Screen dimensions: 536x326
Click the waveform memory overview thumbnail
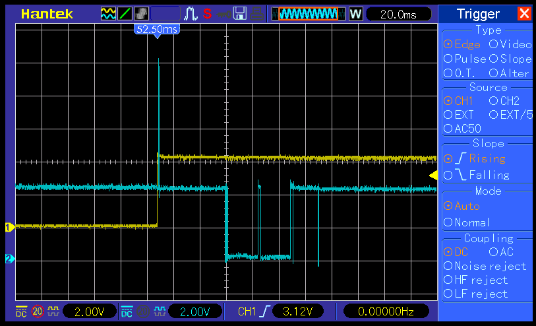point(309,14)
